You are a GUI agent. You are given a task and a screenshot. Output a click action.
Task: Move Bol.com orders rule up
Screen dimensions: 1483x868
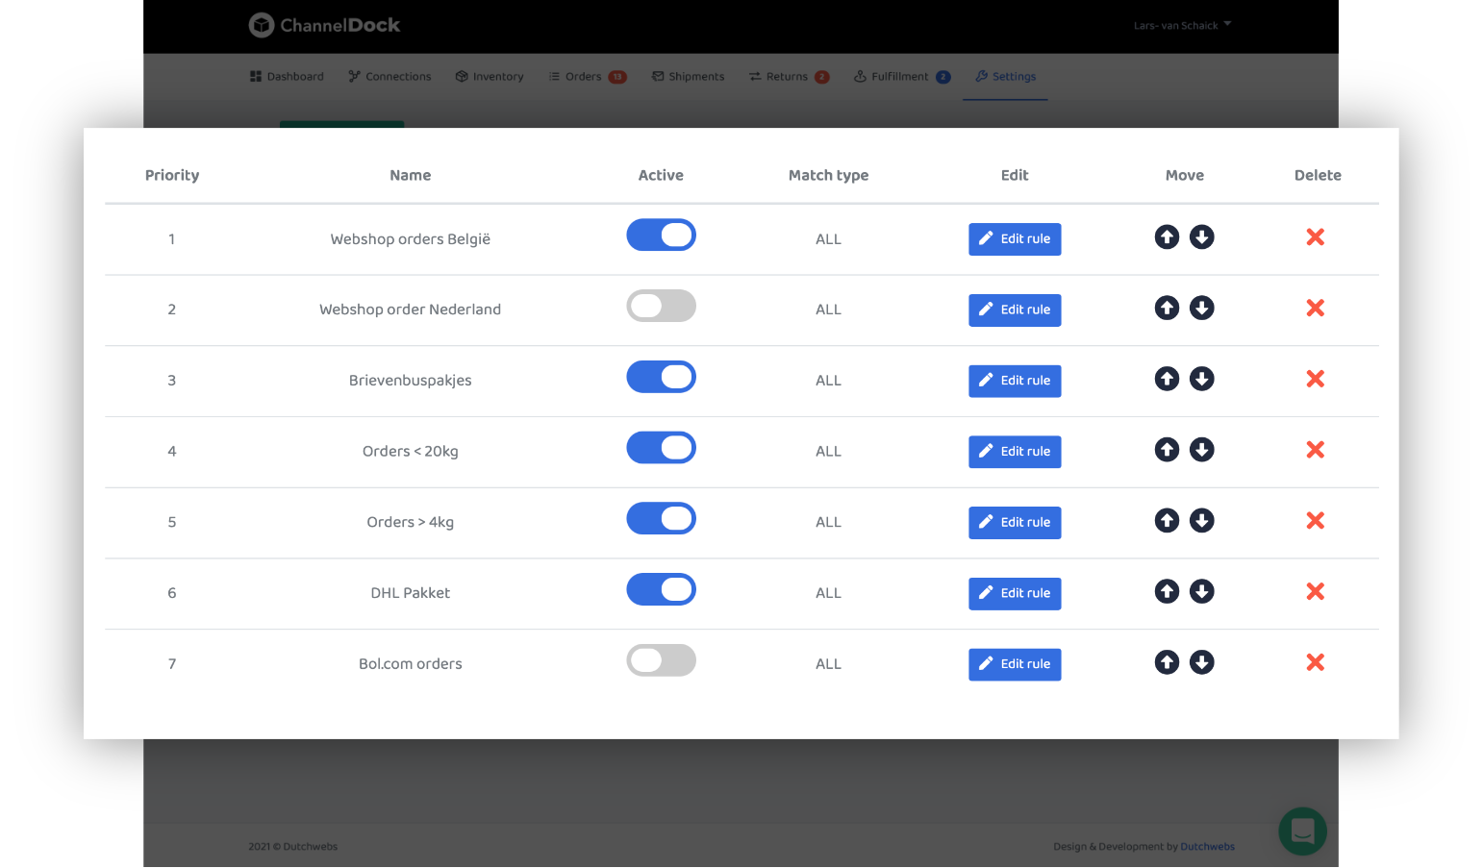1167,662
